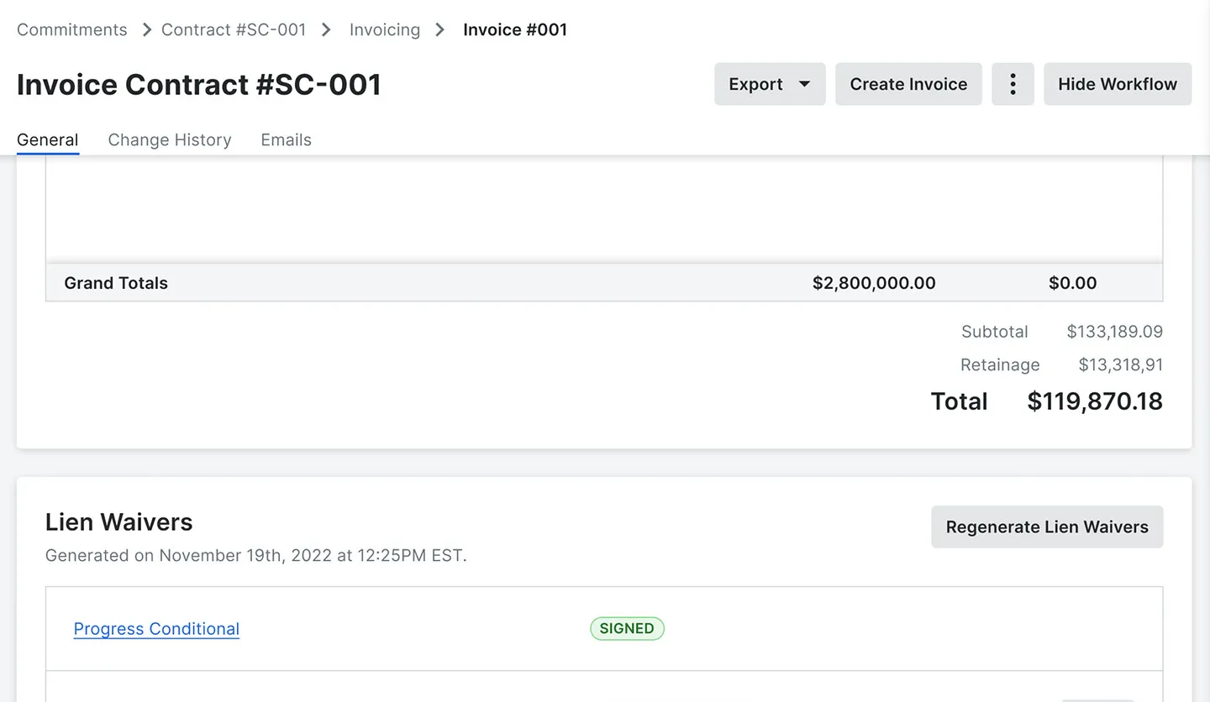Switch to the Change History tab
Viewport: 1210px width, 702px height.
coord(170,140)
